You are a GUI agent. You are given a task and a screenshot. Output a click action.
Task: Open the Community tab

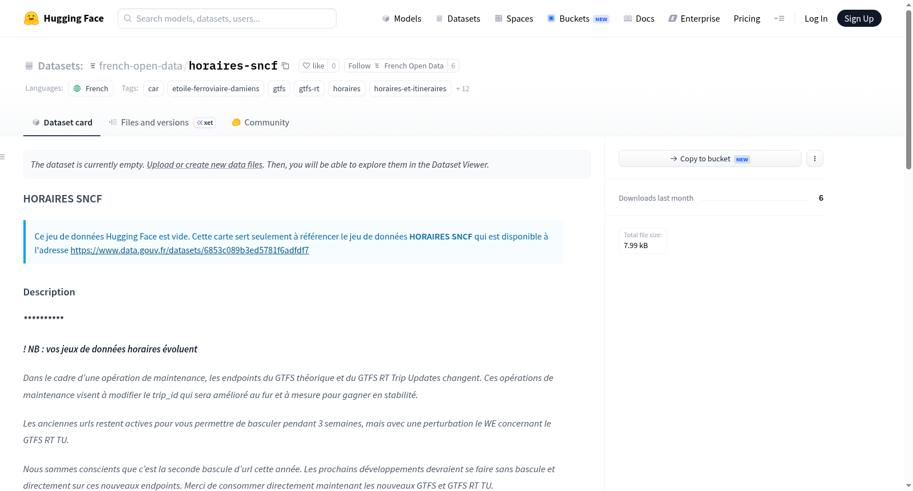pos(261,123)
